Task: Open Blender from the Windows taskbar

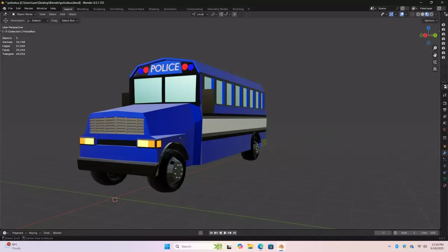Action: pos(281,246)
